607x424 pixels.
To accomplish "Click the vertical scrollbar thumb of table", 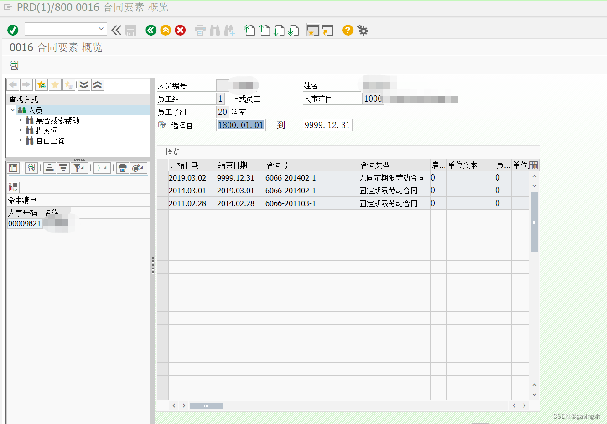I will 534,222.
